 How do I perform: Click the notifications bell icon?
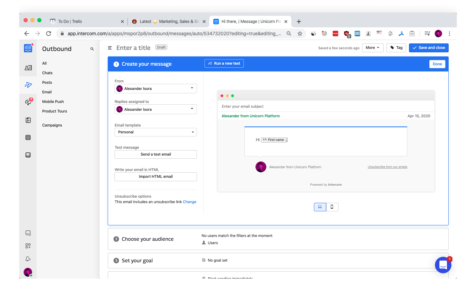pyautogui.click(x=28, y=259)
